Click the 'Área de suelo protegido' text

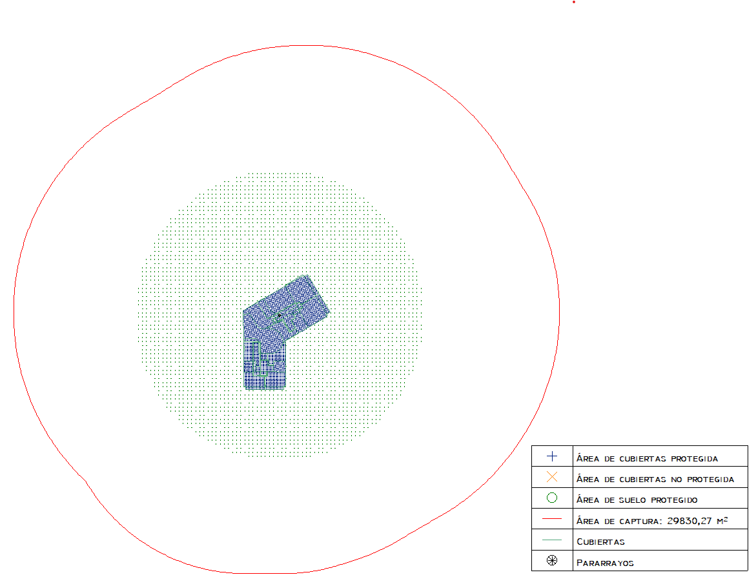pos(637,500)
